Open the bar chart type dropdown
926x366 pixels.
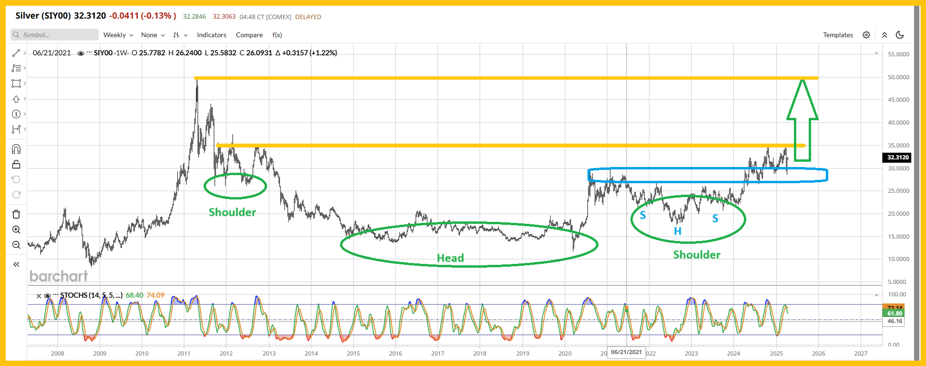[180, 35]
